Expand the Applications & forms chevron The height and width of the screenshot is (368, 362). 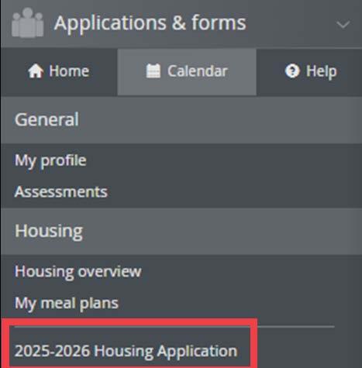pos(343,25)
